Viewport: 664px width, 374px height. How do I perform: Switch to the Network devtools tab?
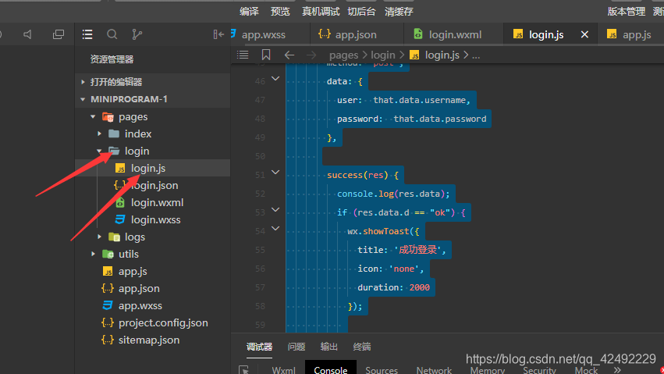tap(434, 370)
